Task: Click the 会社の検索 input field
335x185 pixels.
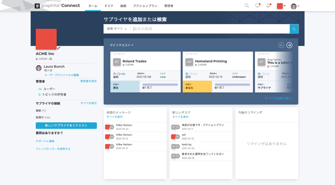Action: (211, 29)
